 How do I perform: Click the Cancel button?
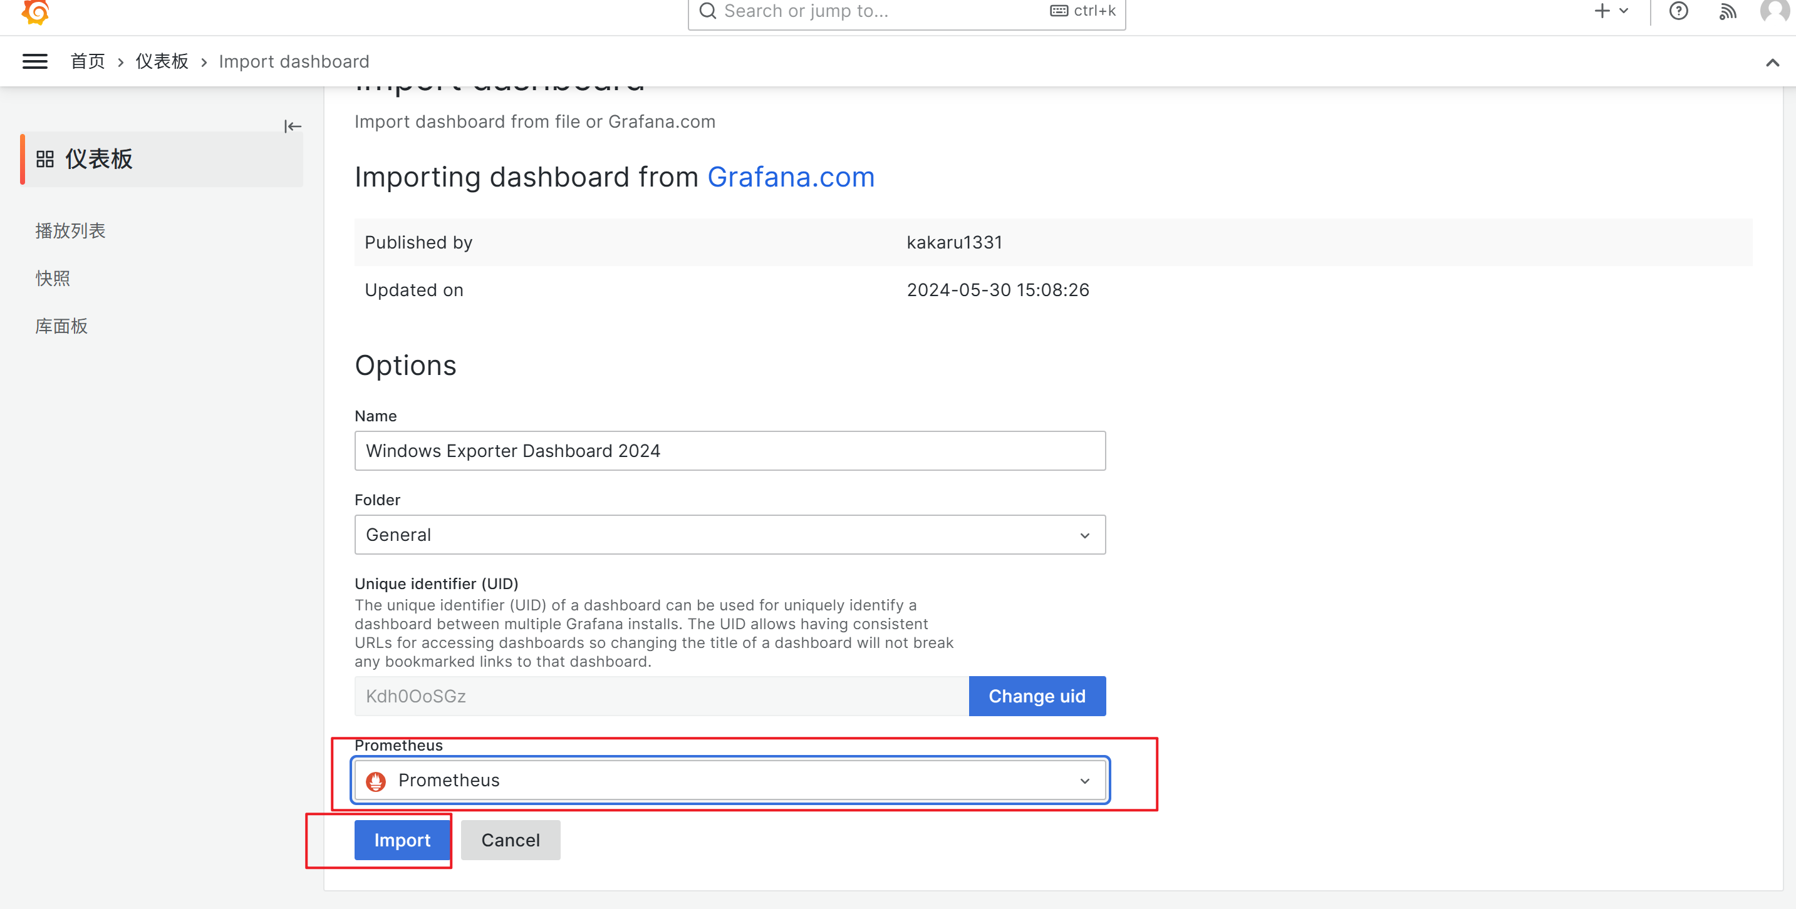(x=511, y=840)
